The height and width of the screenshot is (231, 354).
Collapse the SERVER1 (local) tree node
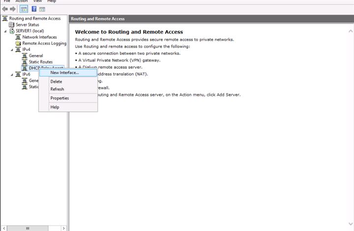(5, 31)
